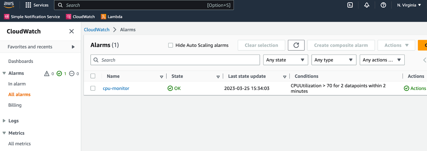Open Lambda from the favorites bar
427x151 pixels.
pyautogui.click(x=112, y=17)
